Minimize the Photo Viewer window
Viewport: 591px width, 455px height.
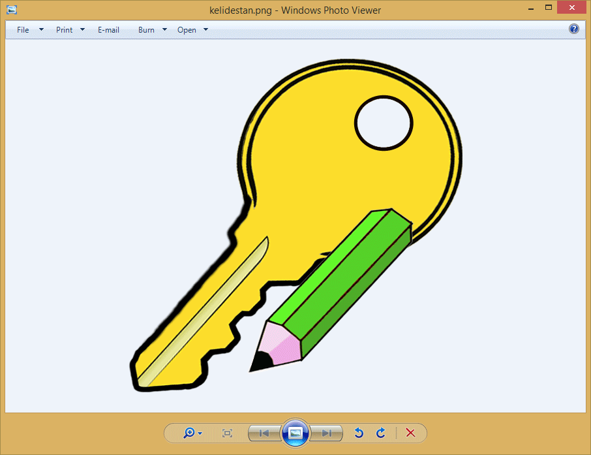point(531,8)
